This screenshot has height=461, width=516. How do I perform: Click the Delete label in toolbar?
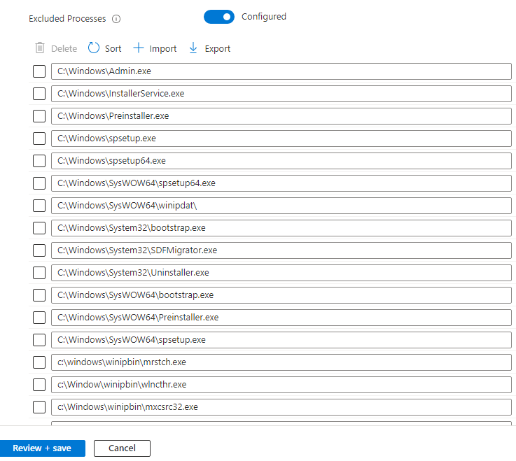click(64, 49)
